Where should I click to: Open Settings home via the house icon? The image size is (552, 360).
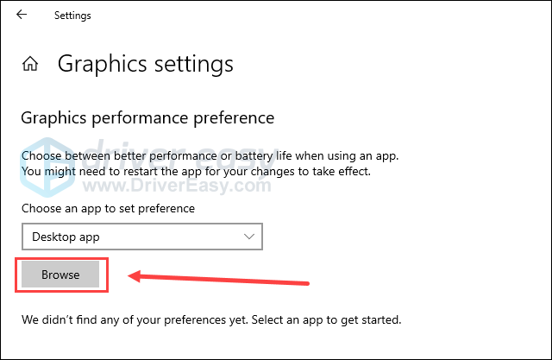30,64
